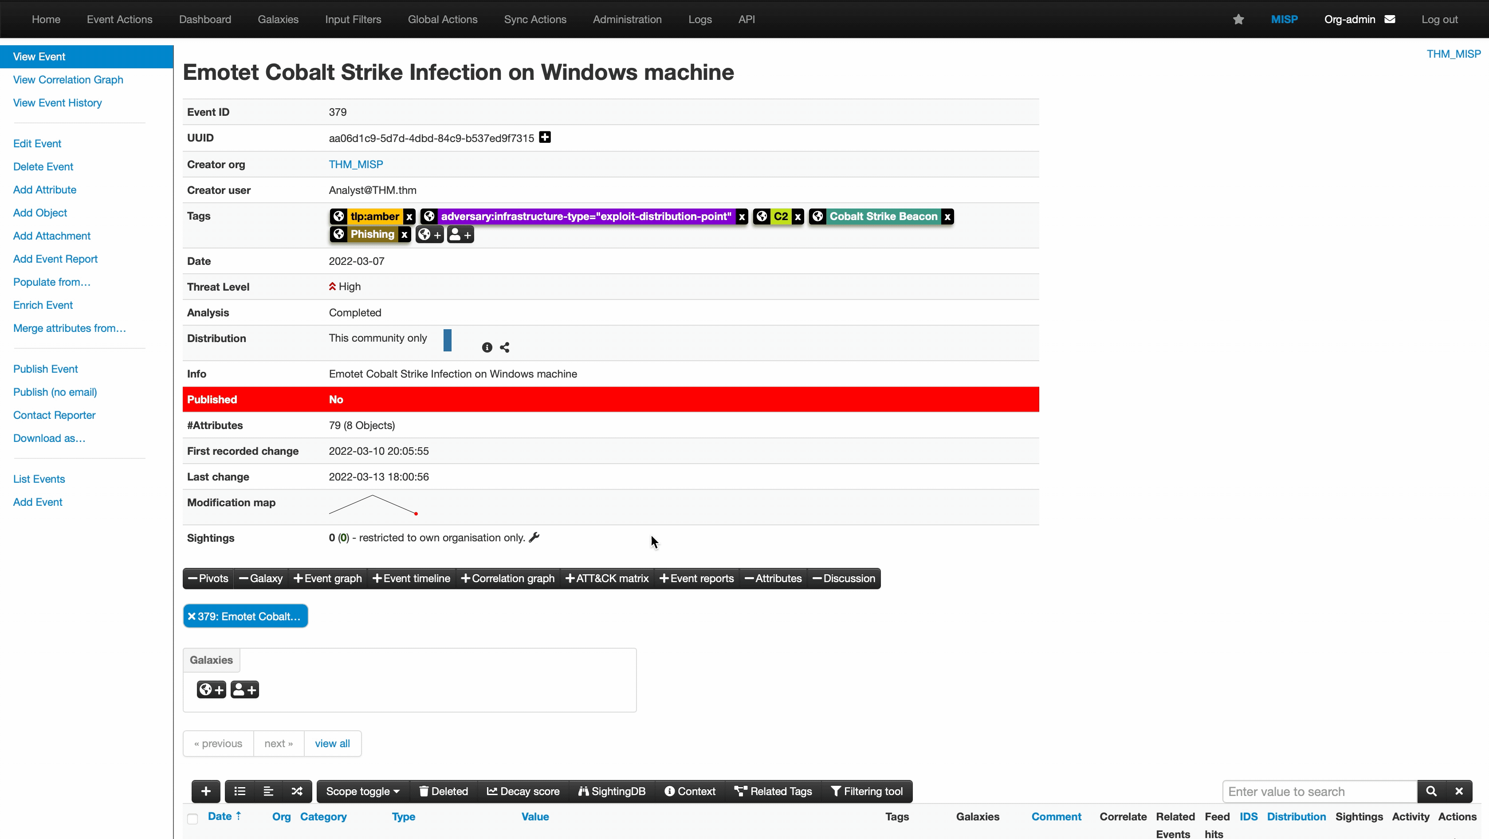Remove the exploit-distribution-point tag
Screen dimensions: 1489x839
[x=742, y=217]
